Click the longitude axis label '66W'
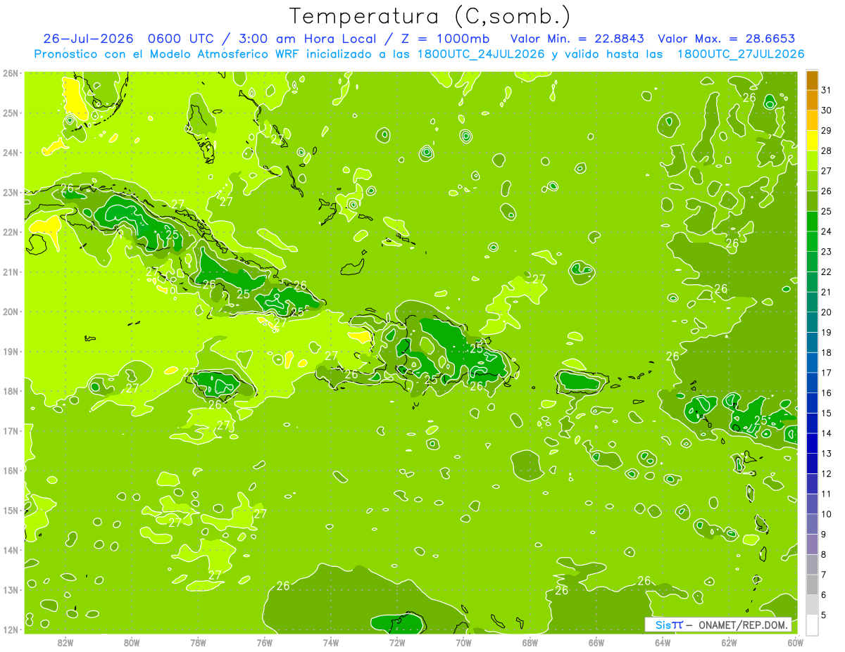 [x=596, y=642]
